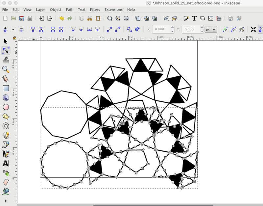Select the Rectangle tool

tap(6, 88)
